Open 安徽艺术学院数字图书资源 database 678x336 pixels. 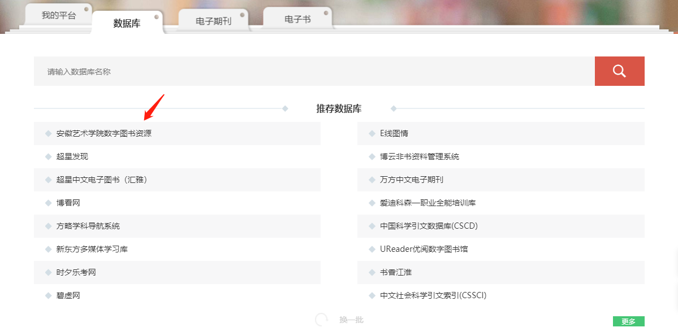[x=103, y=134]
